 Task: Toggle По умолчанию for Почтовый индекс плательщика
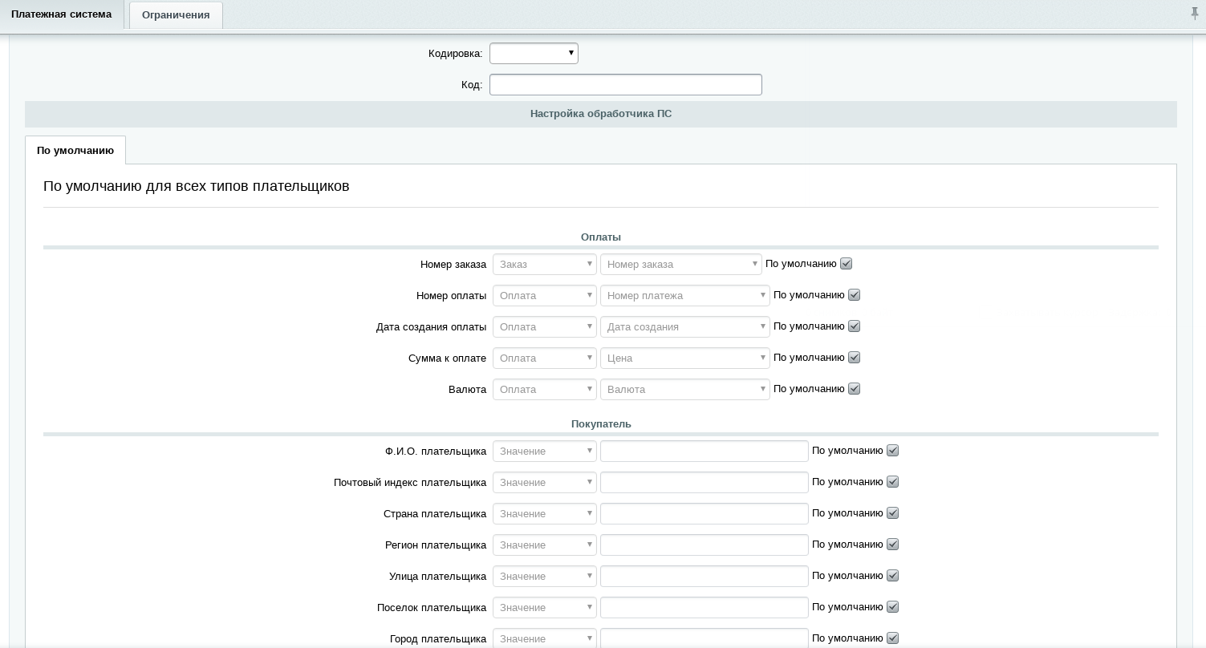(893, 482)
